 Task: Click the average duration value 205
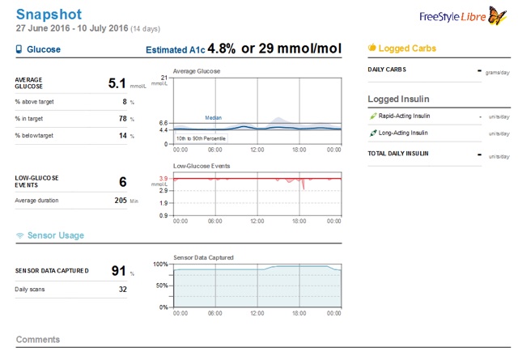point(121,201)
